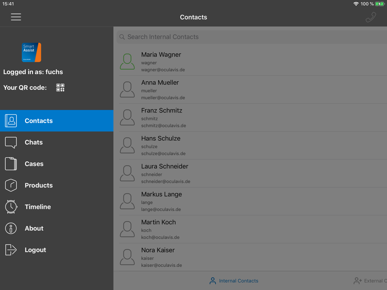Click the Chats speech bubble icon
Image resolution: width=387 pixels, height=290 pixels.
[x=11, y=142]
